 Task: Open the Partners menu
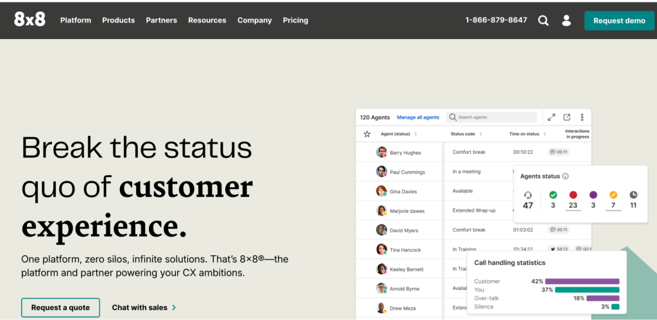tap(161, 20)
